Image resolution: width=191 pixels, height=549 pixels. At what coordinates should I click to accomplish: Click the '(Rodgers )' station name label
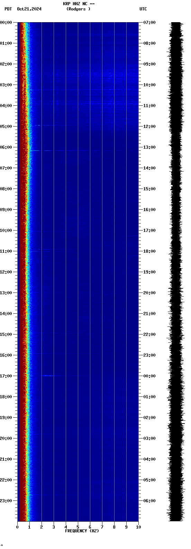click(78, 9)
